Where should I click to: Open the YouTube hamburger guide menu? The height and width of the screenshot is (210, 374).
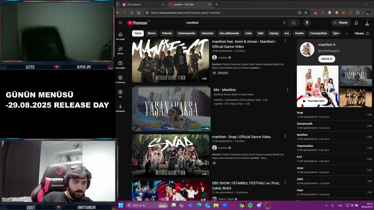coord(120,23)
